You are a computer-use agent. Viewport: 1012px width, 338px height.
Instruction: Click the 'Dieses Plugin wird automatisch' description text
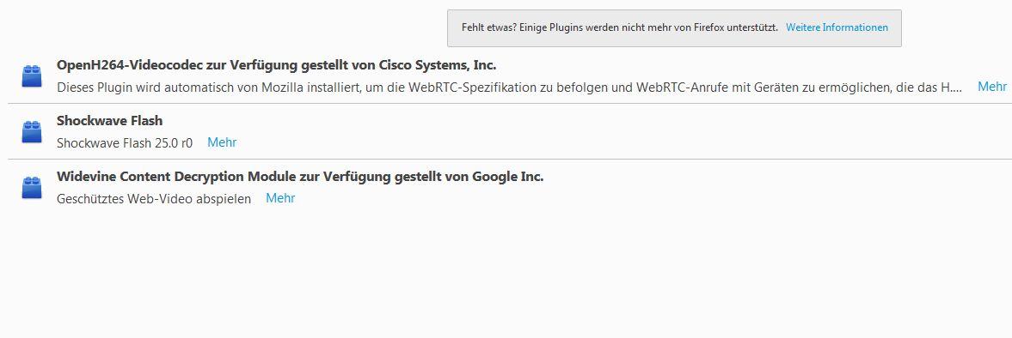coord(509,88)
